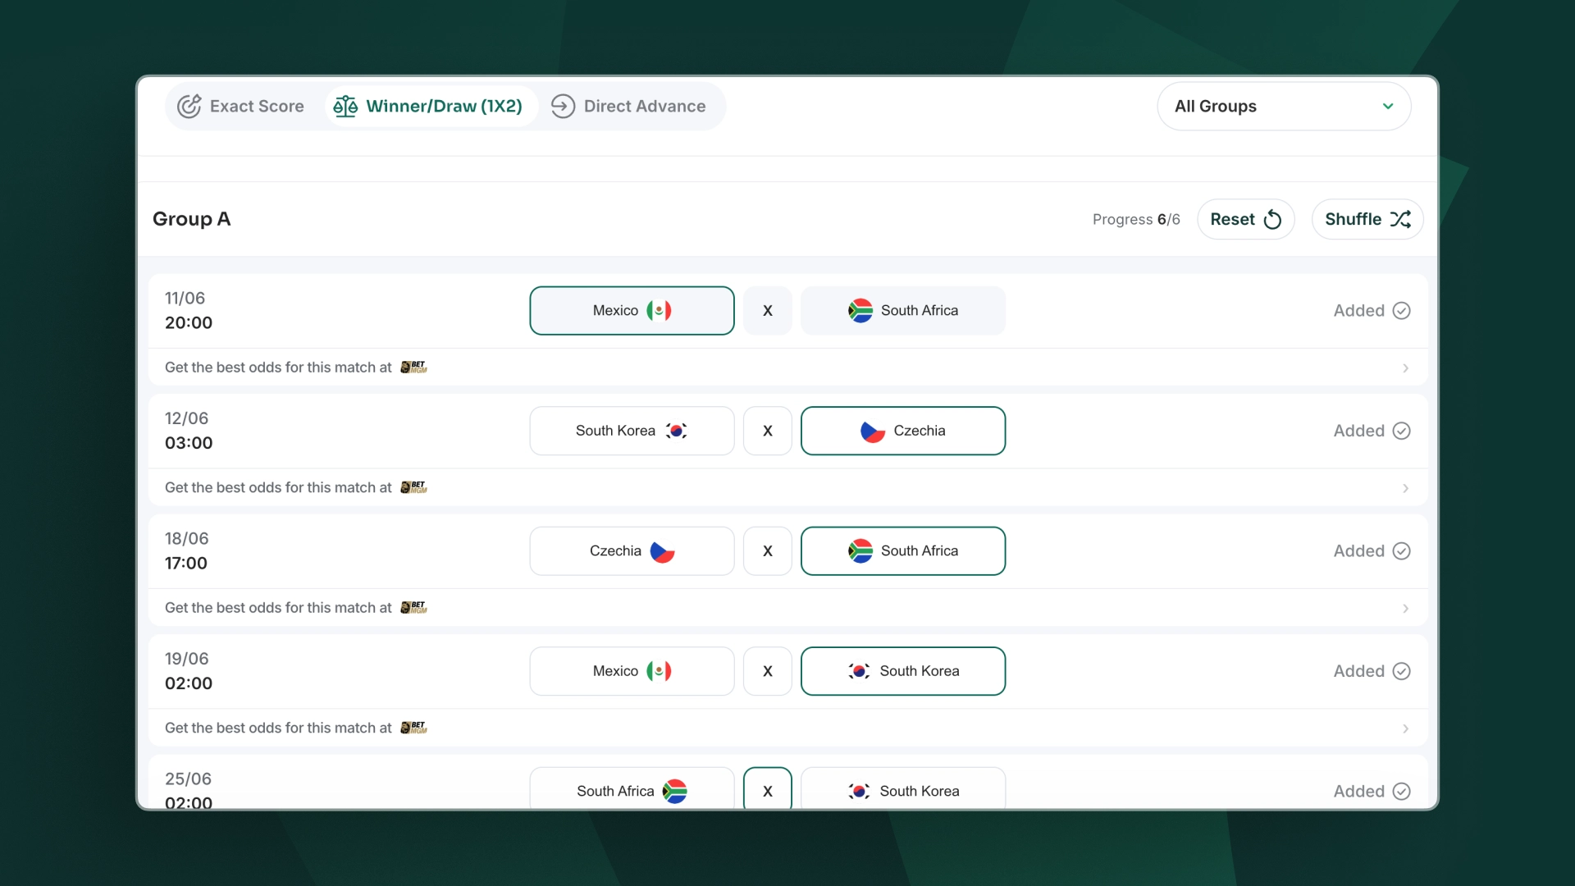Click the Direct Advance arrow icon
The height and width of the screenshot is (886, 1575).
tap(563, 106)
